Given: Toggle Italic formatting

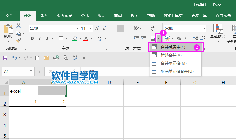Looking at the screenshot, I should coord(40,38).
